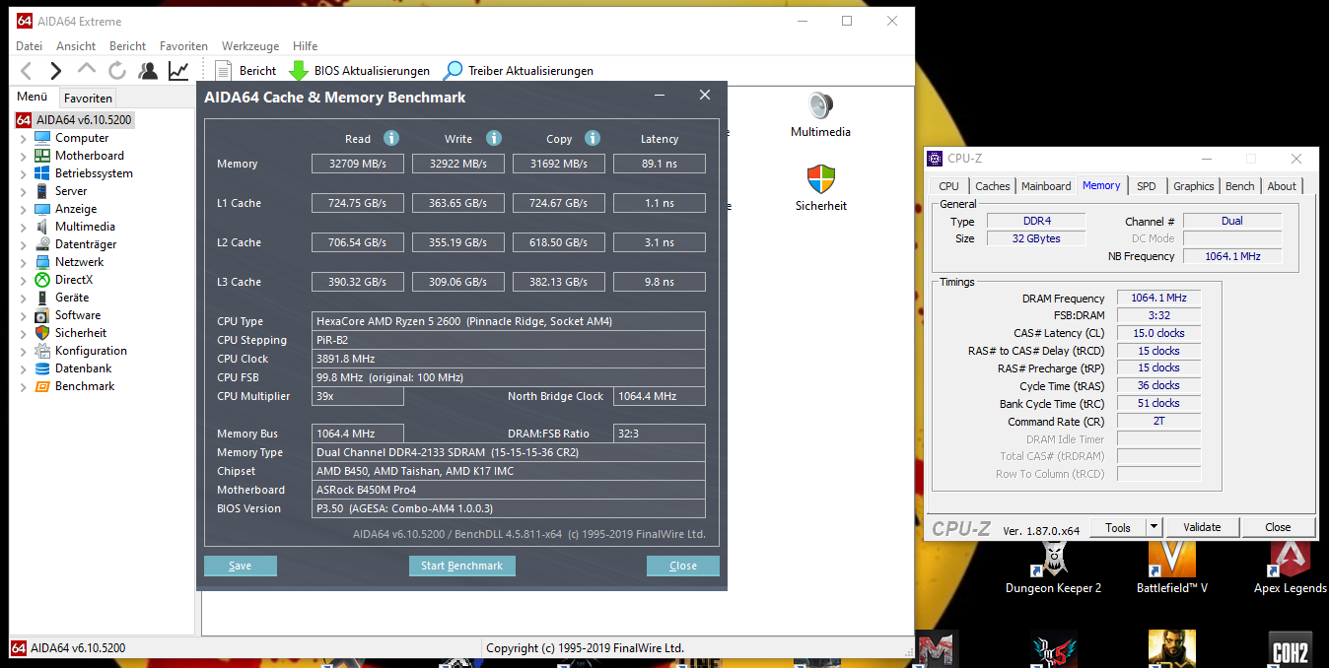Expand the Sicherheit tree node

click(x=24, y=333)
